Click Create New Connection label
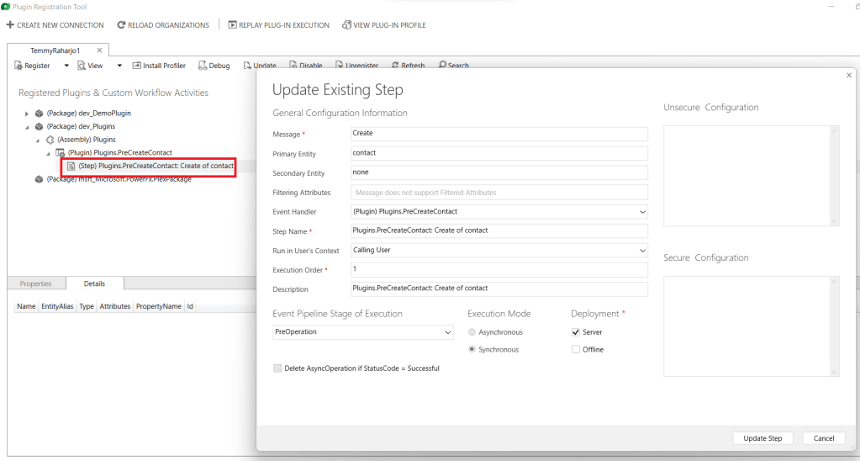860x461 pixels. click(61, 25)
